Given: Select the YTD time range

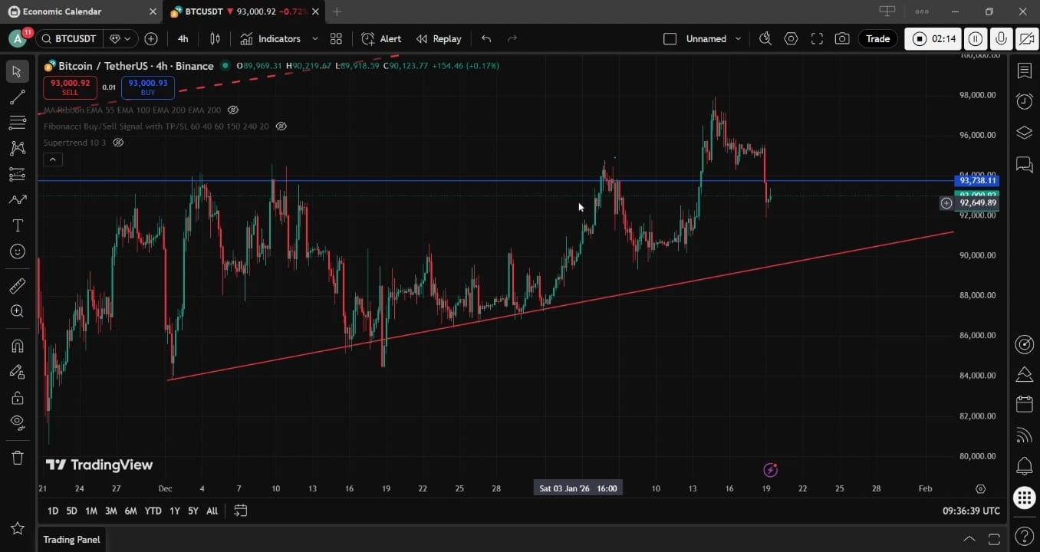Looking at the screenshot, I should 153,511.
